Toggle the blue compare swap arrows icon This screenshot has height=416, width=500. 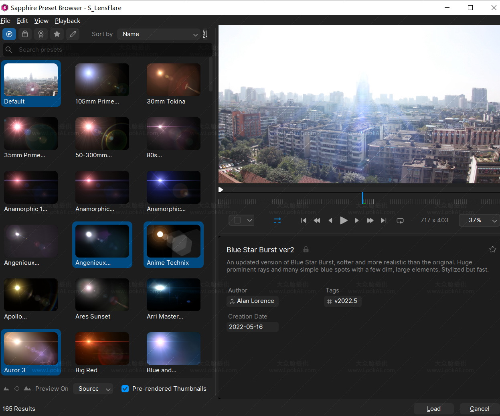(x=277, y=220)
